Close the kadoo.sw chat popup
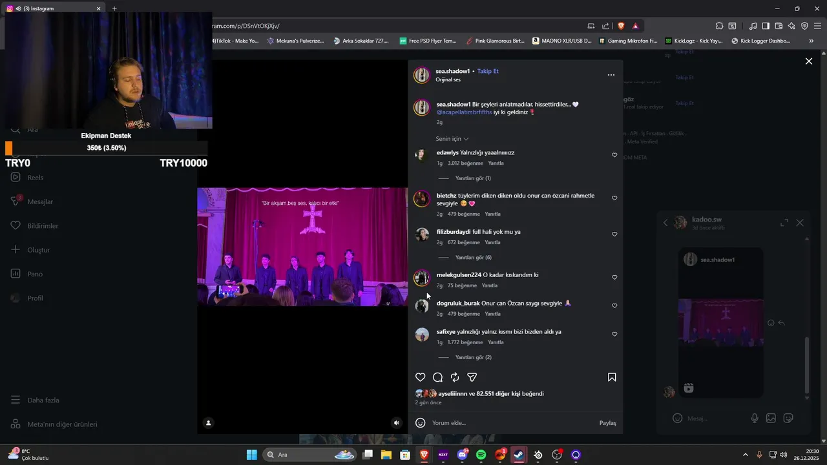 click(800, 223)
